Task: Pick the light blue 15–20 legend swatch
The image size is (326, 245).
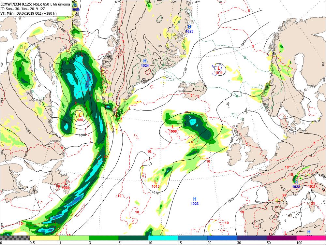Action: (193, 238)
